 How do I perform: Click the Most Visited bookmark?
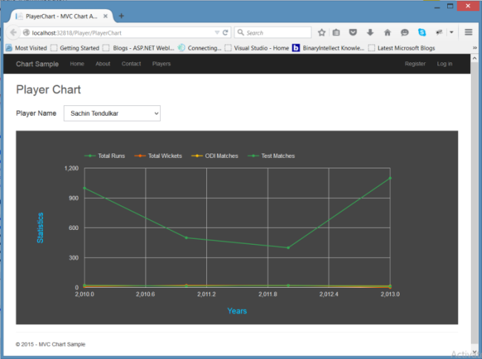click(x=27, y=48)
